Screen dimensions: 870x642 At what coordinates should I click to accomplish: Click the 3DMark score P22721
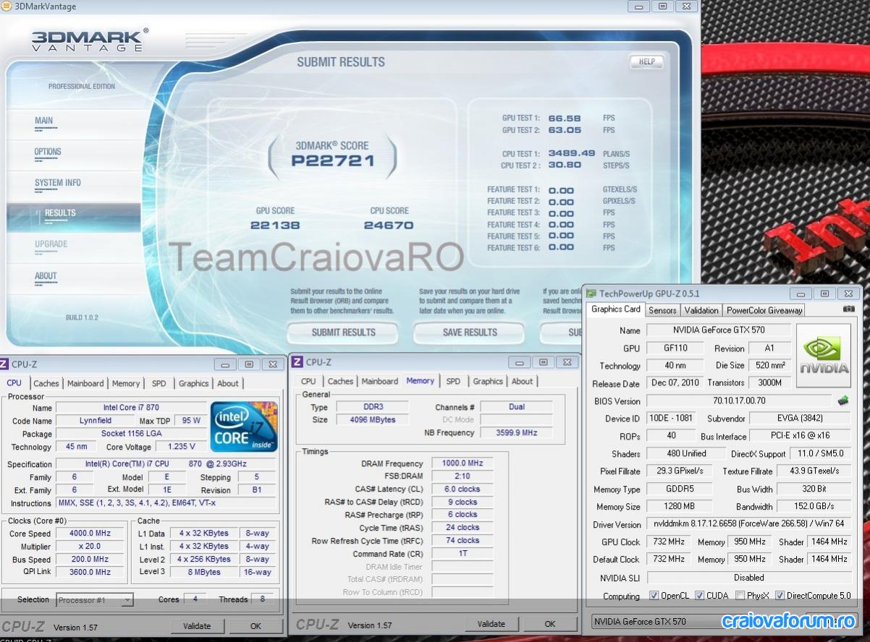333,161
